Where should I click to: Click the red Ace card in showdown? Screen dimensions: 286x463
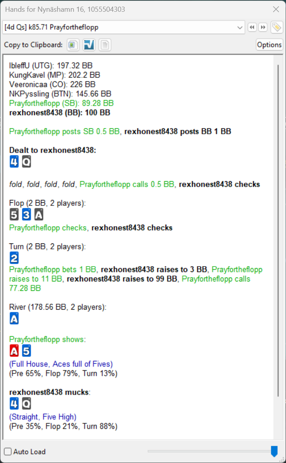[14, 351]
